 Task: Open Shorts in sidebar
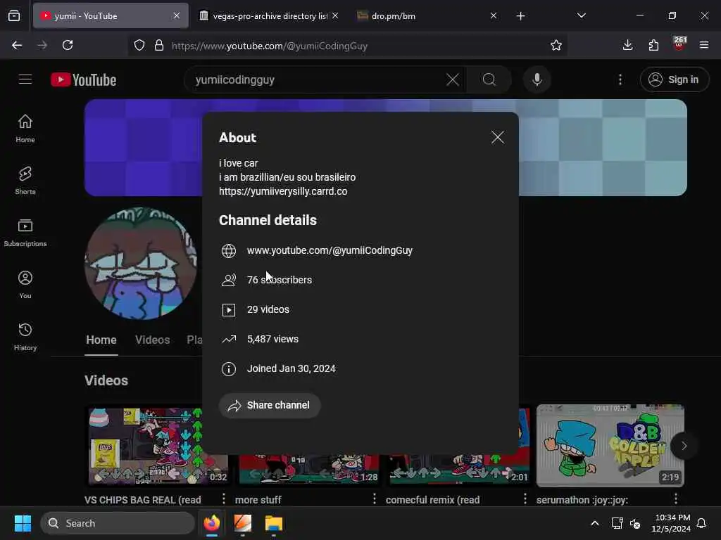[25, 181]
